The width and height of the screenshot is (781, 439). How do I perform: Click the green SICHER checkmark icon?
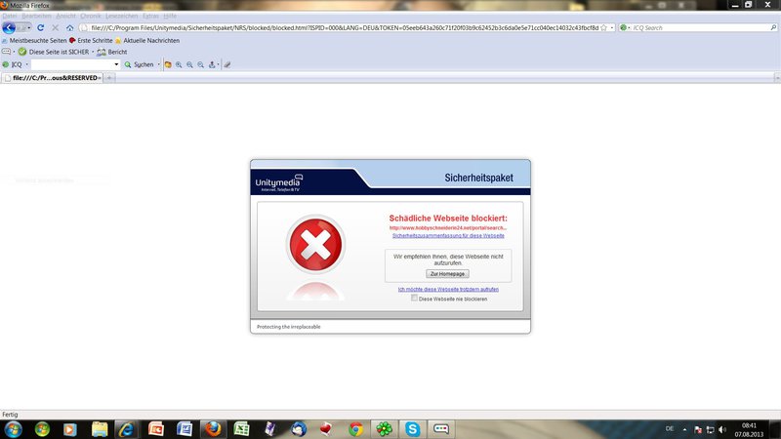point(22,52)
